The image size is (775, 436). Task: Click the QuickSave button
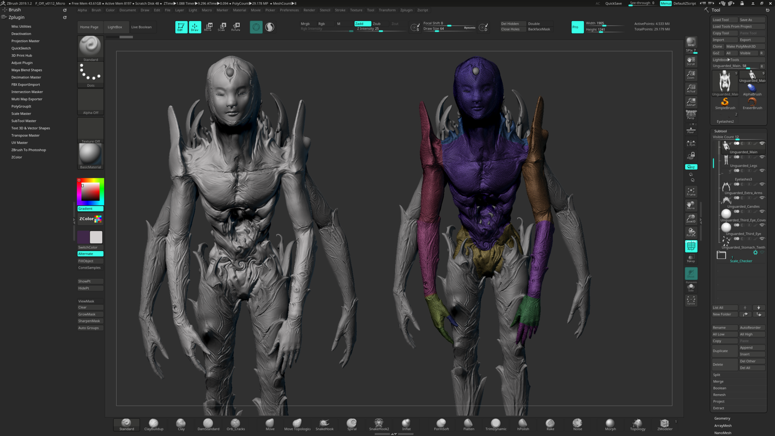pos(614,4)
